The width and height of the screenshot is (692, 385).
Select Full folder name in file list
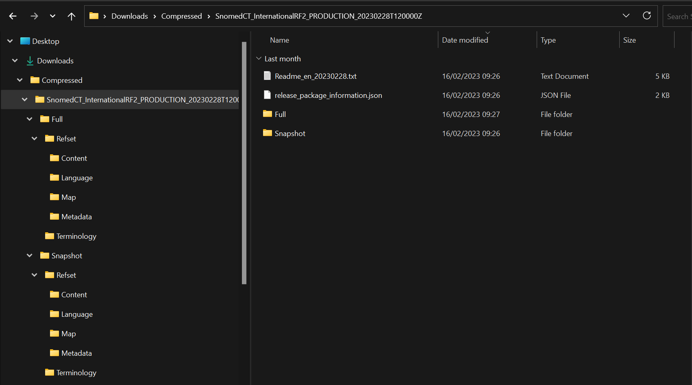pyautogui.click(x=280, y=115)
